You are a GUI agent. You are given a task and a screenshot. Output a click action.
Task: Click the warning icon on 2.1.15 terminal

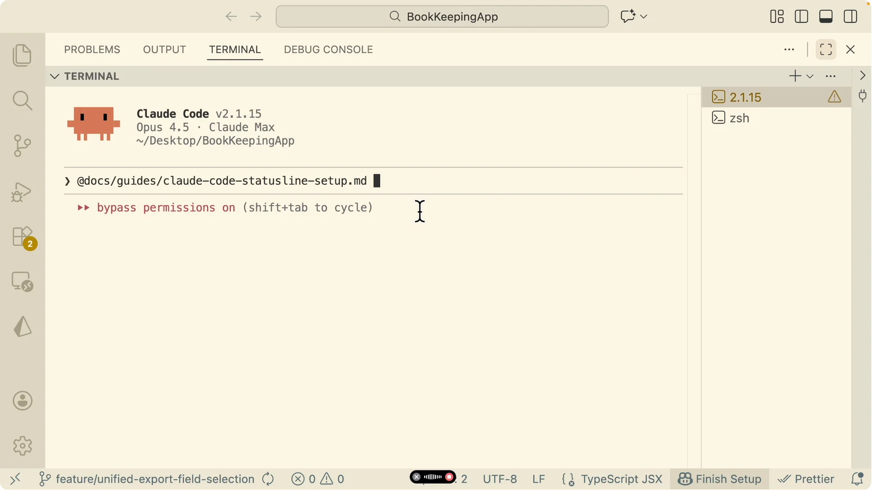[834, 97]
